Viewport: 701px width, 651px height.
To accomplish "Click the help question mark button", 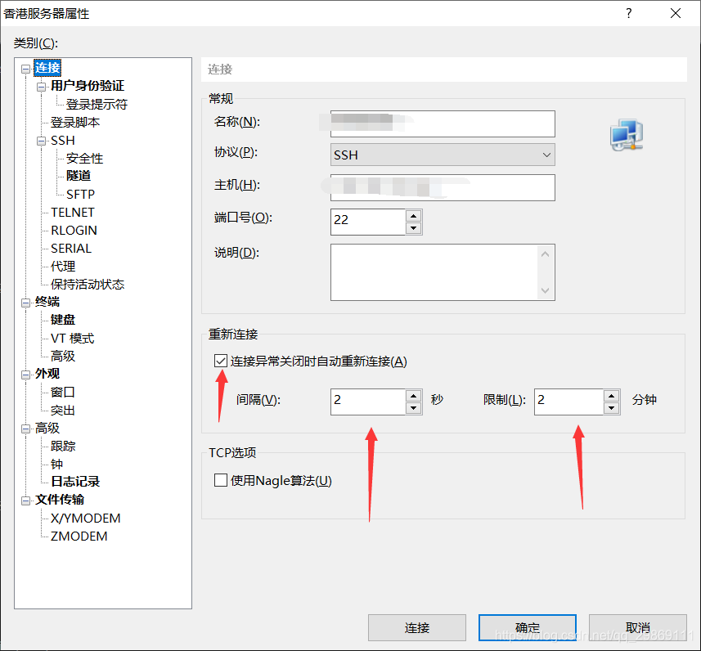I will (x=628, y=13).
